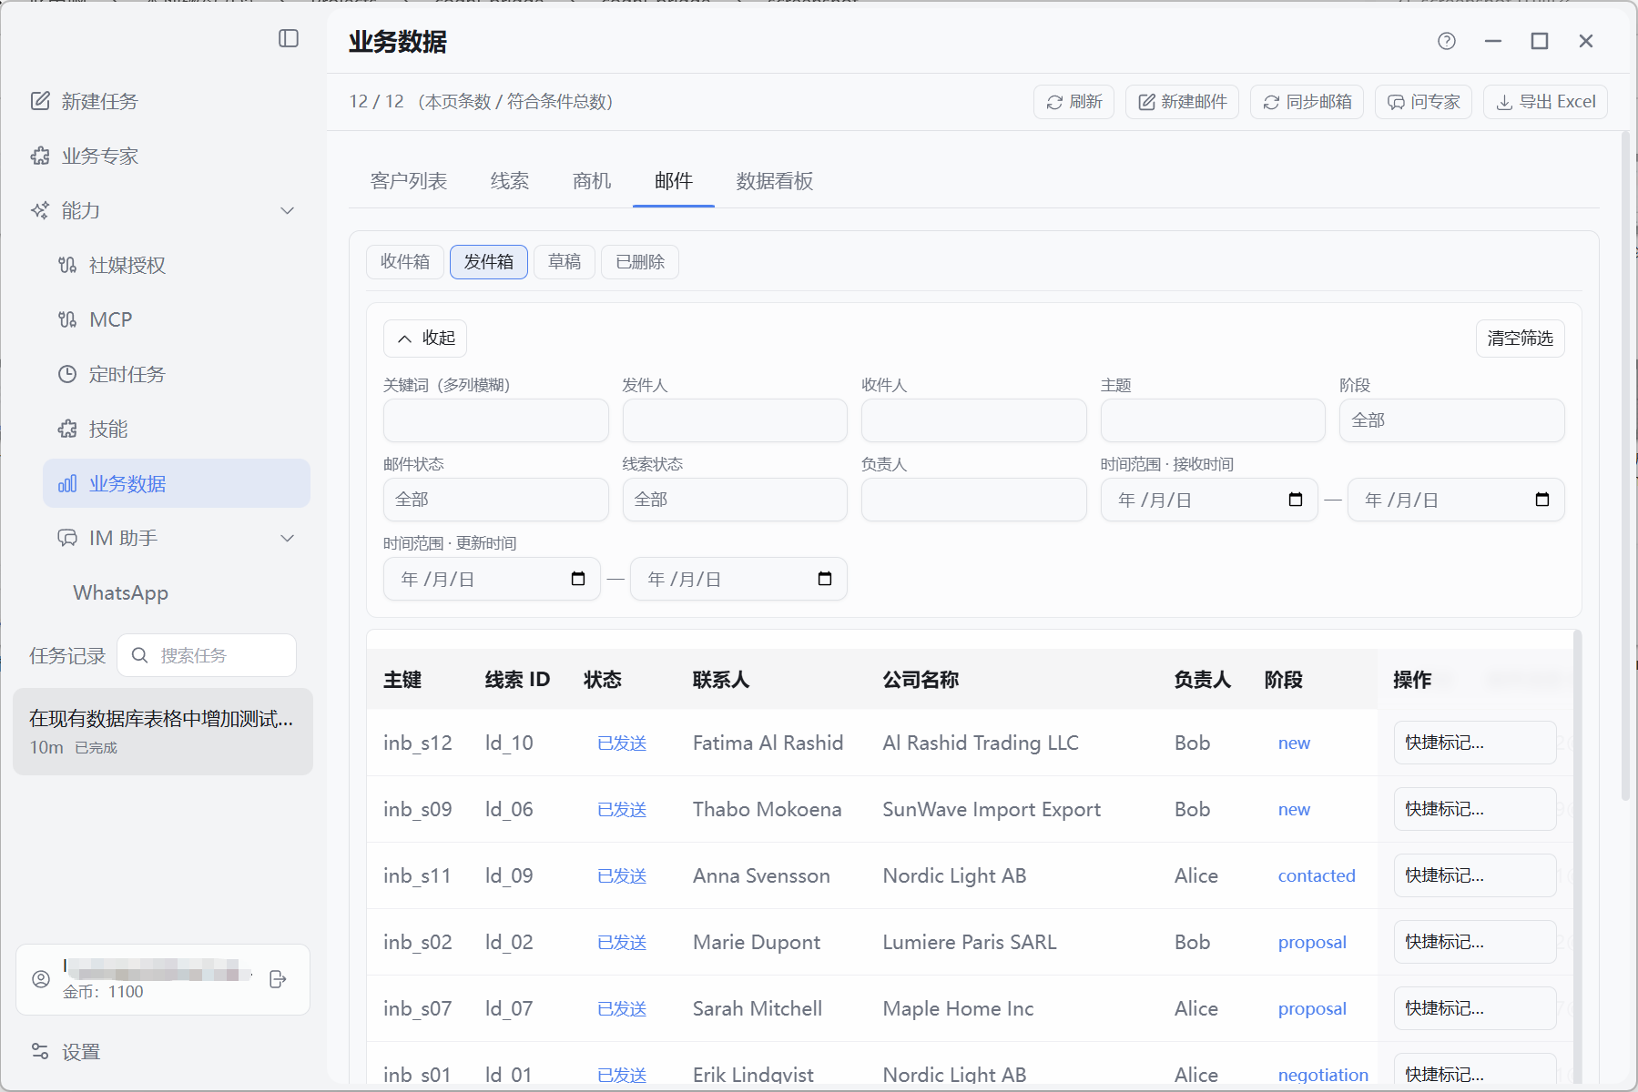This screenshot has width=1638, height=1092.
Task: Switch to the 线索 tab
Action: point(510,181)
